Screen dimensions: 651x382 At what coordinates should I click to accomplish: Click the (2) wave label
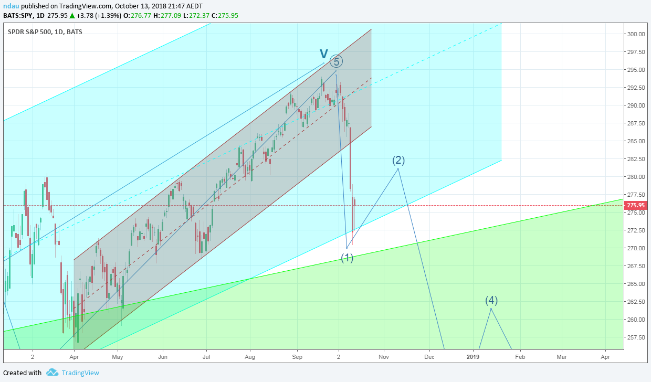(x=399, y=161)
